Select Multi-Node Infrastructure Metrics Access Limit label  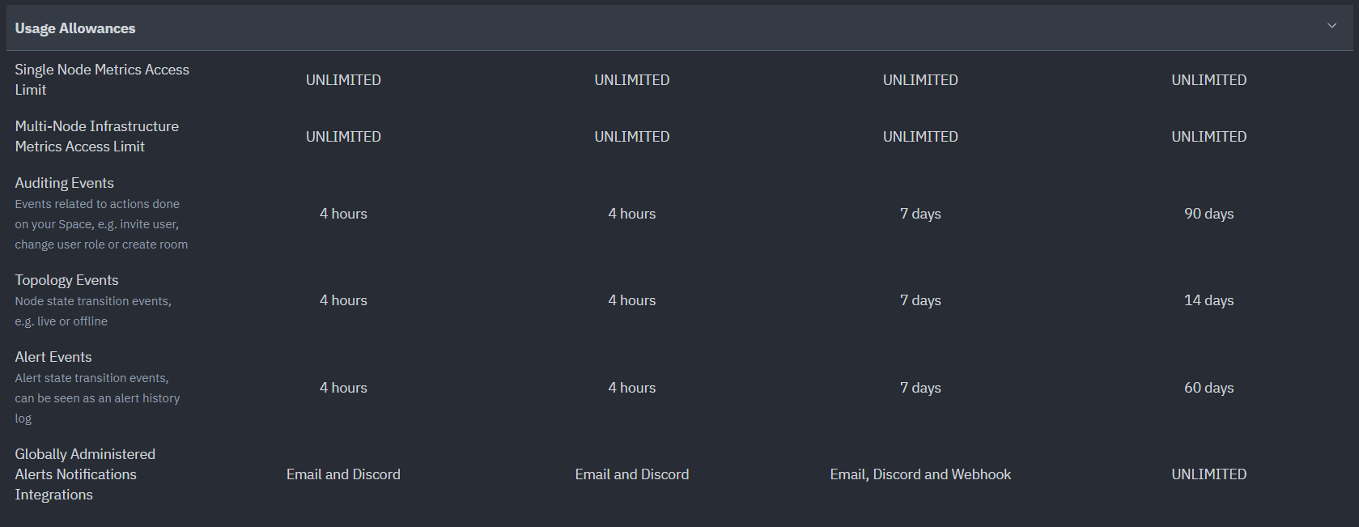click(x=96, y=136)
